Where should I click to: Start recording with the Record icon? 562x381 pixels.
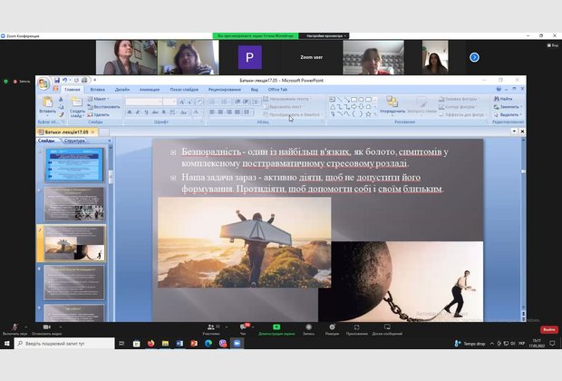click(x=308, y=327)
